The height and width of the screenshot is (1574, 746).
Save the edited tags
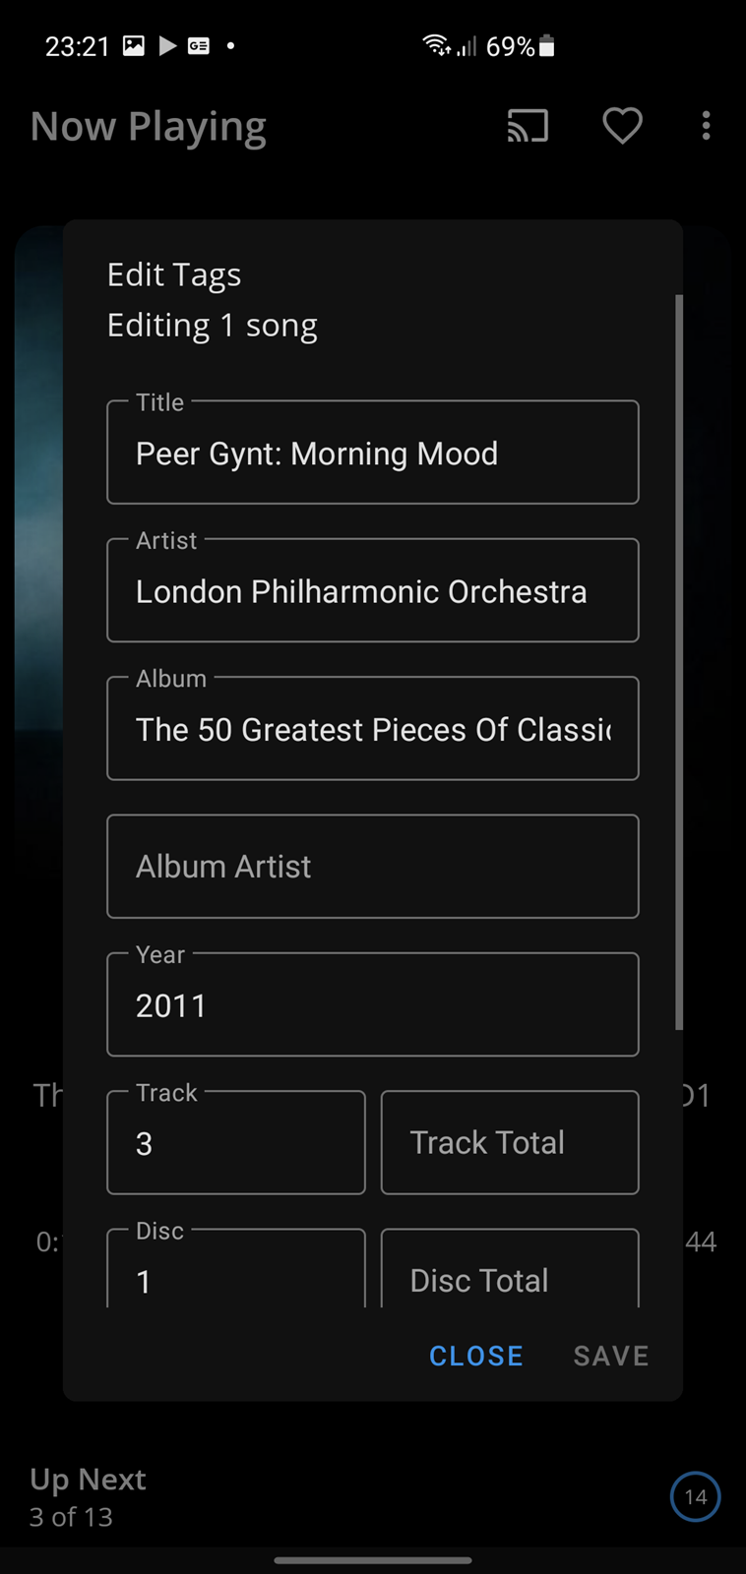611,1356
